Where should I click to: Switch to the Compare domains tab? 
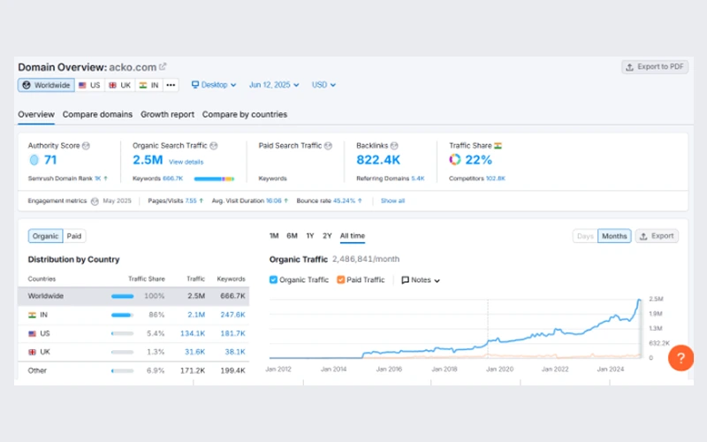click(x=97, y=114)
